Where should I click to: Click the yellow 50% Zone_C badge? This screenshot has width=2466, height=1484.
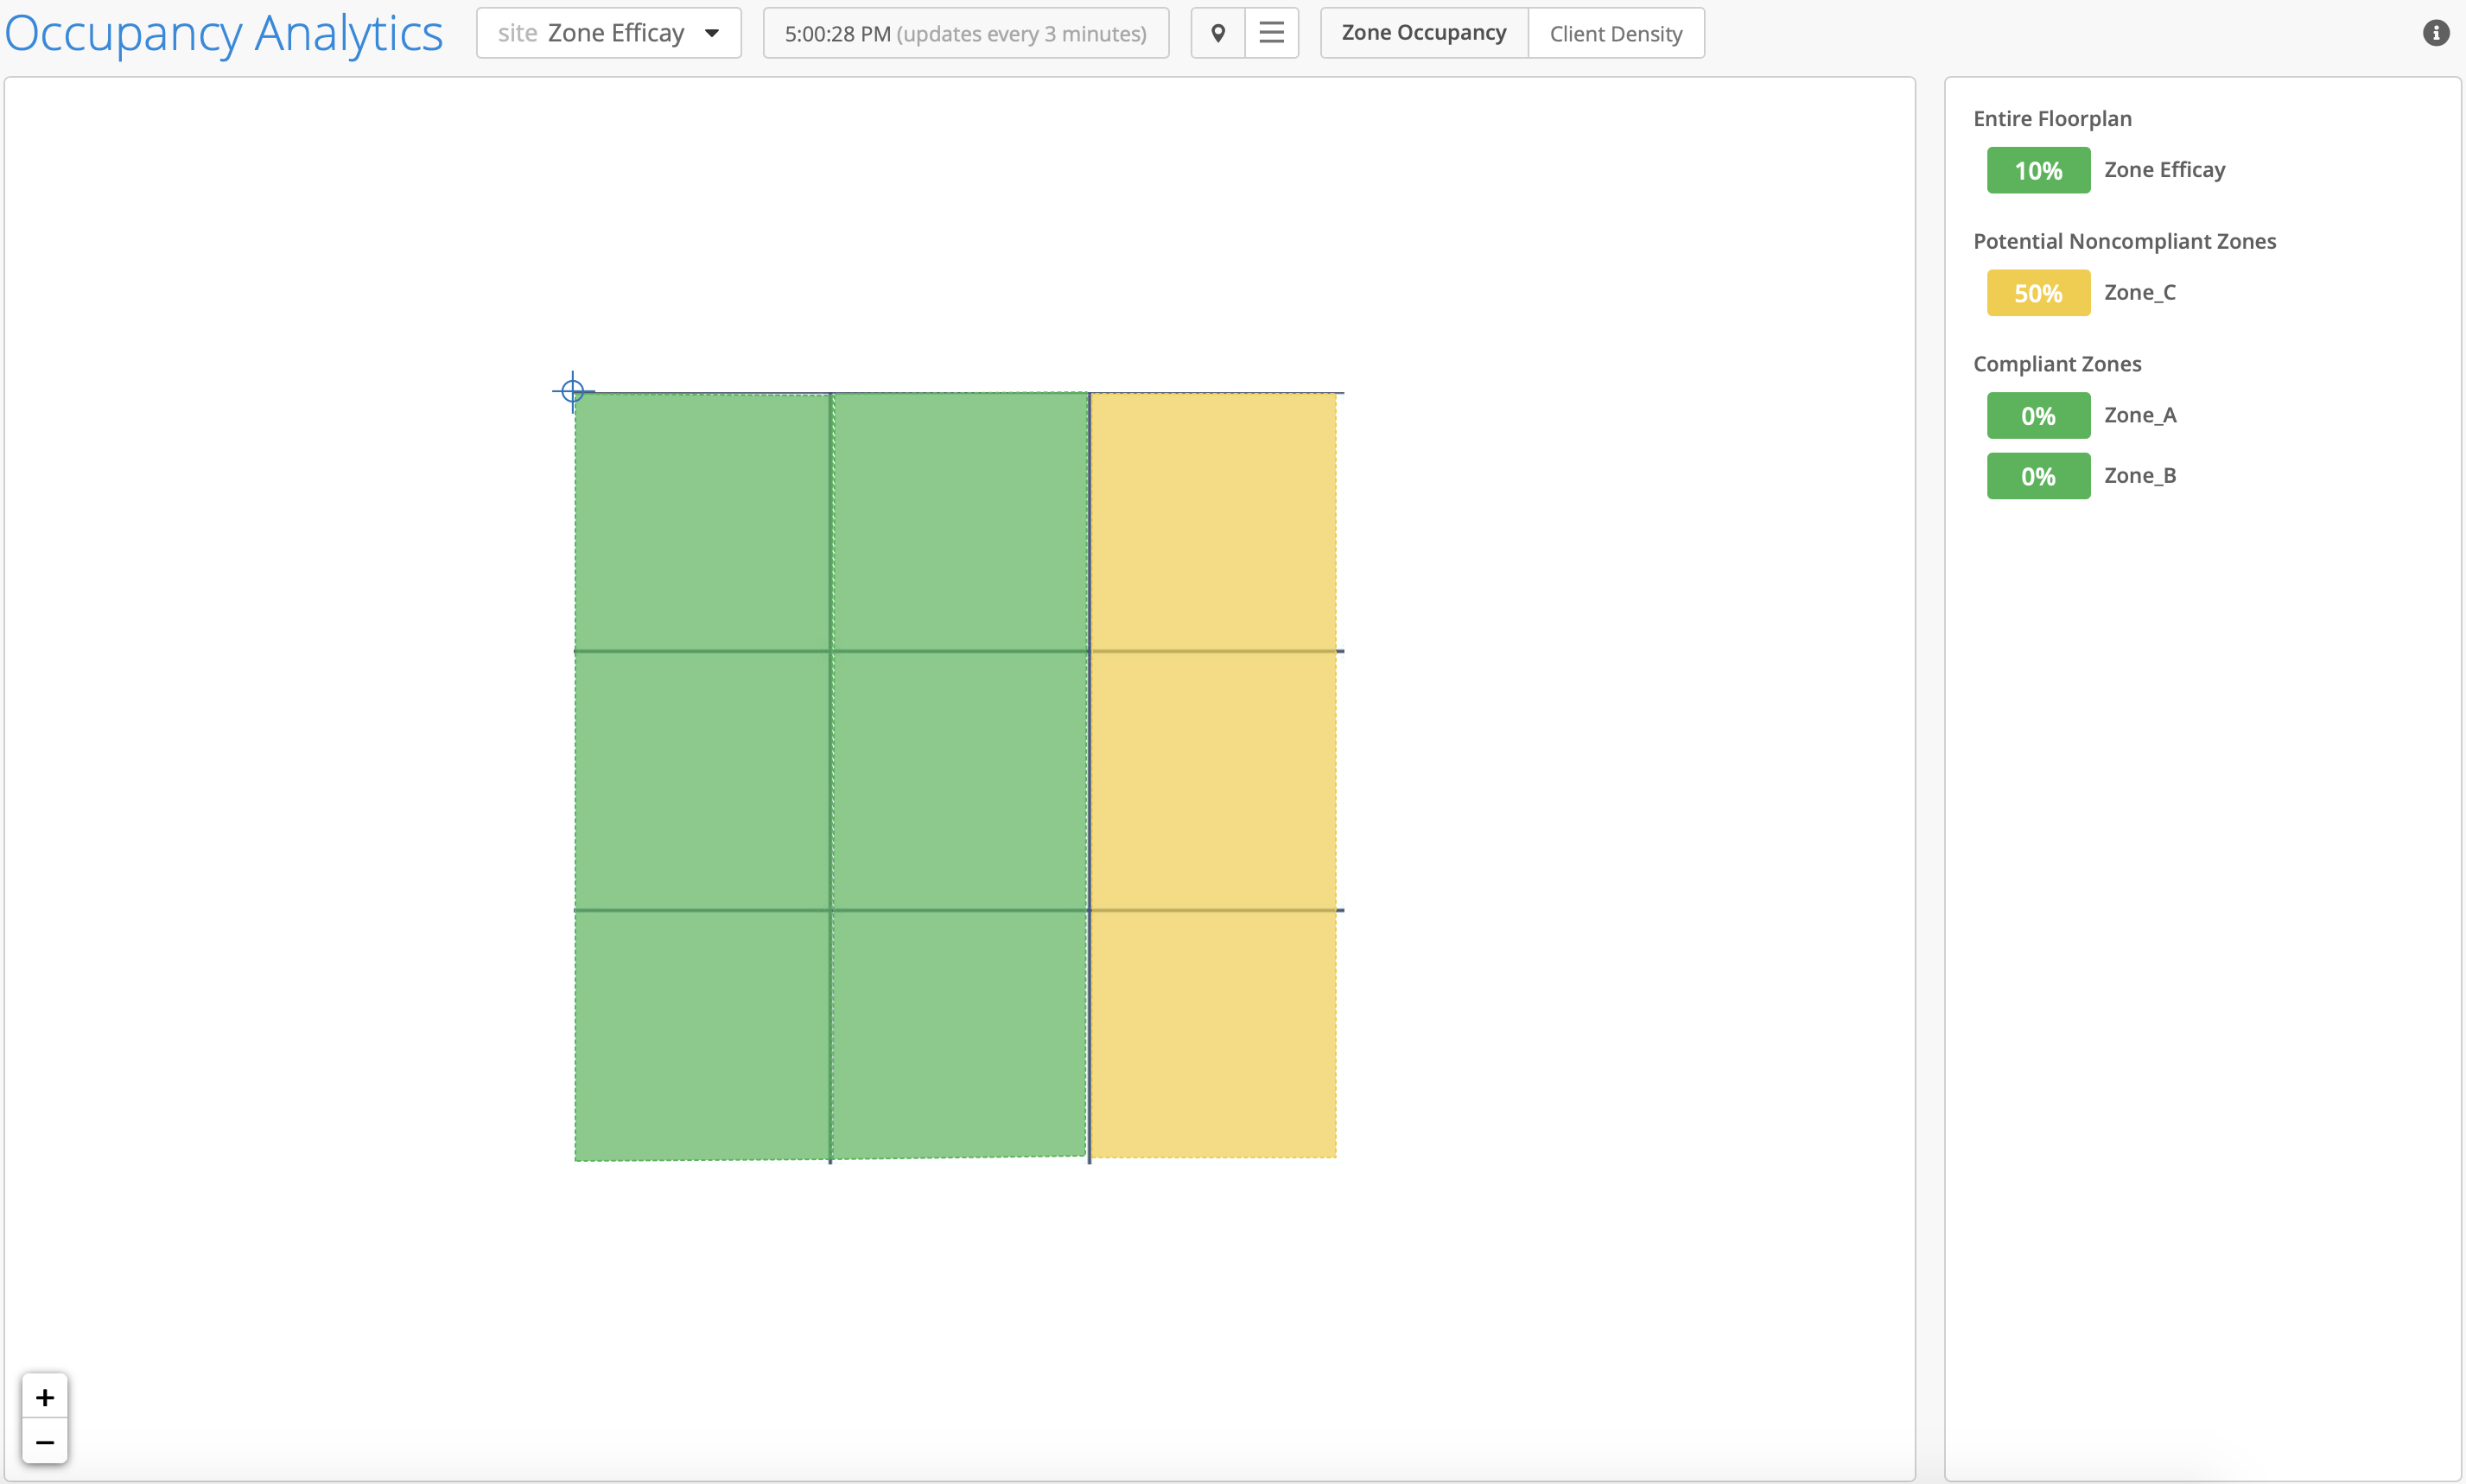tap(2037, 293)
